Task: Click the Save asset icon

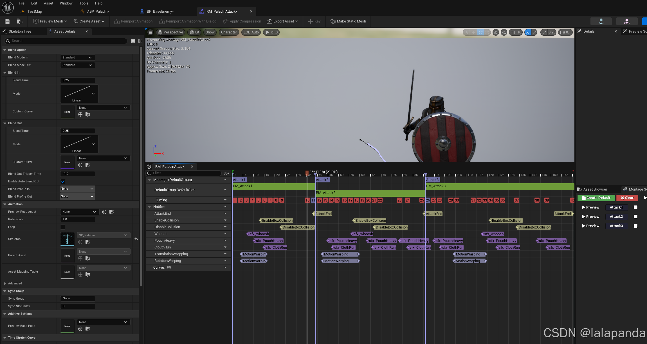Action: [7, 21]
